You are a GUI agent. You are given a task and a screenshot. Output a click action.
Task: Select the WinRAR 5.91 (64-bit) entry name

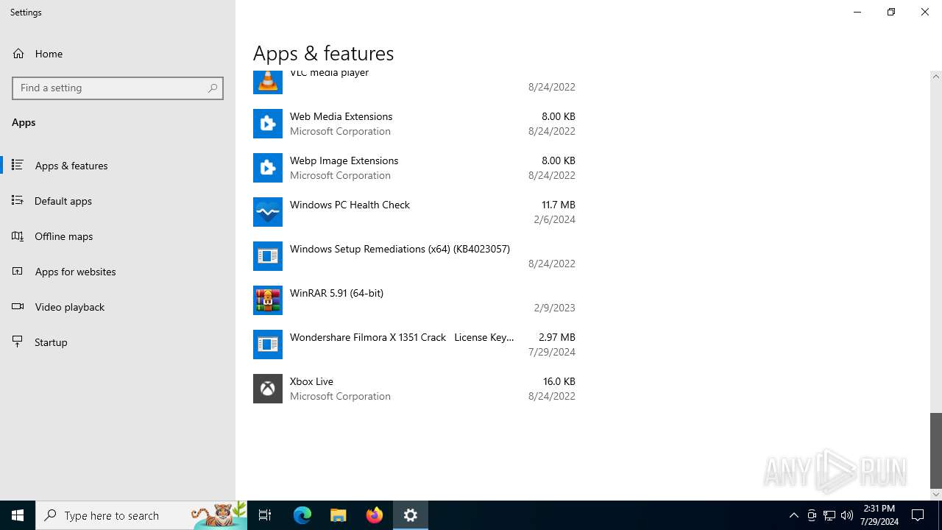coord(336,293)
